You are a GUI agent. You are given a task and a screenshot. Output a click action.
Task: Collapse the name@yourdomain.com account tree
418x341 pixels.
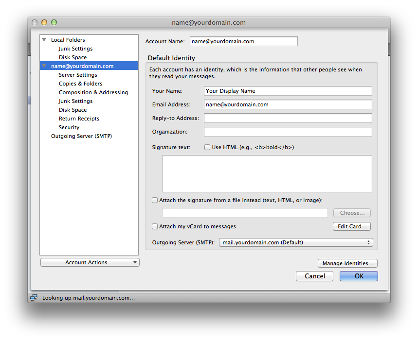44,66
